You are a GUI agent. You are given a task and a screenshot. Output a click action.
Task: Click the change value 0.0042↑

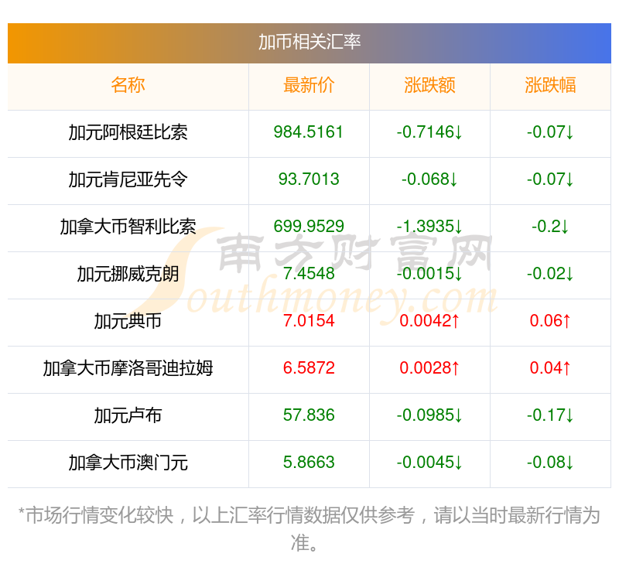pyautogui.click(x=429, y=321)
